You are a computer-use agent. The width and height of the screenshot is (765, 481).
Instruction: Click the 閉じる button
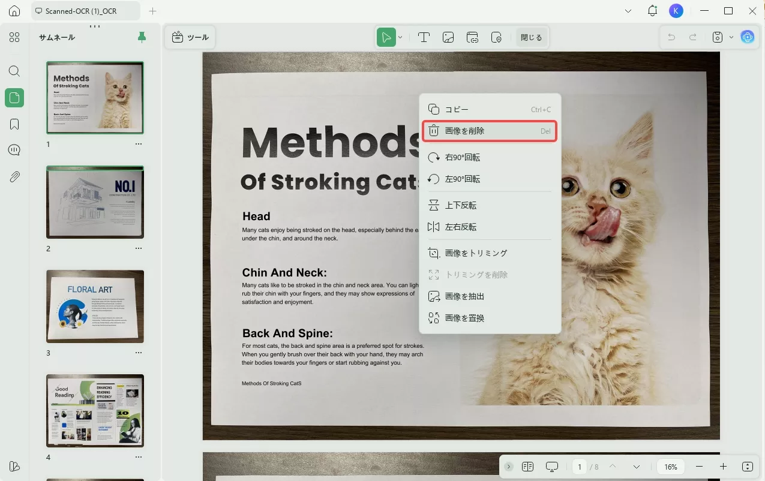(531, 37)
